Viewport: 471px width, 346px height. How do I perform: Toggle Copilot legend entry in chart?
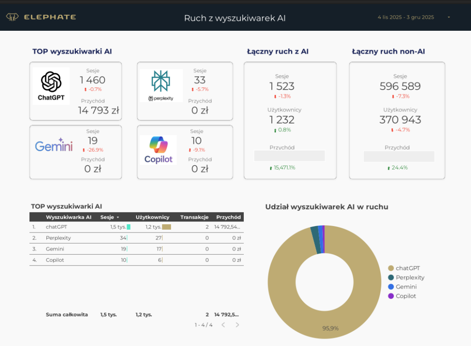point(406,296)
